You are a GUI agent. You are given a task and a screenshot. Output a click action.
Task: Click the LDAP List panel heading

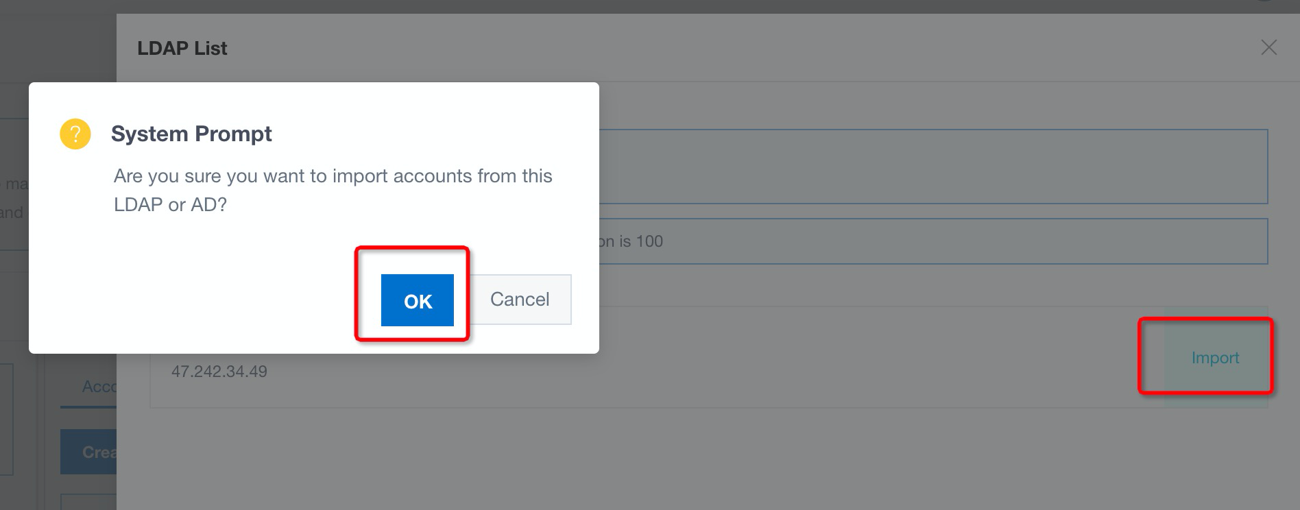click(182, 49)
